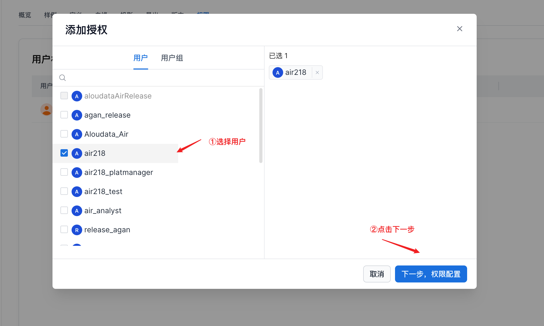The width and height of the screenshot is (544, 326).
Task: Click the air_analyst avatar icon
Action: [x=77, y=211]
